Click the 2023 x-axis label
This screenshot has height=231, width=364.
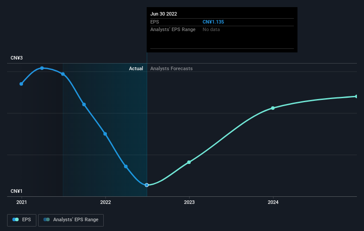coord(189,202)
